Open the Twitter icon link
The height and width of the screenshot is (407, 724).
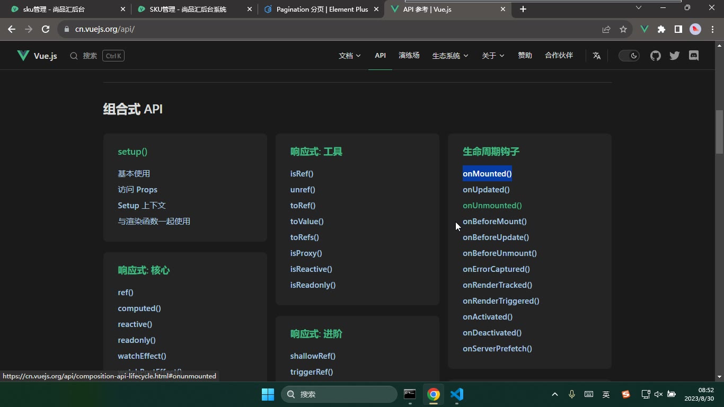pos(675,56)
